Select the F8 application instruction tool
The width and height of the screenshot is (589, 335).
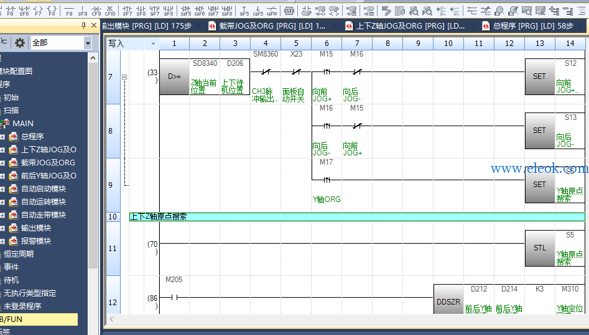coord(52,11)
